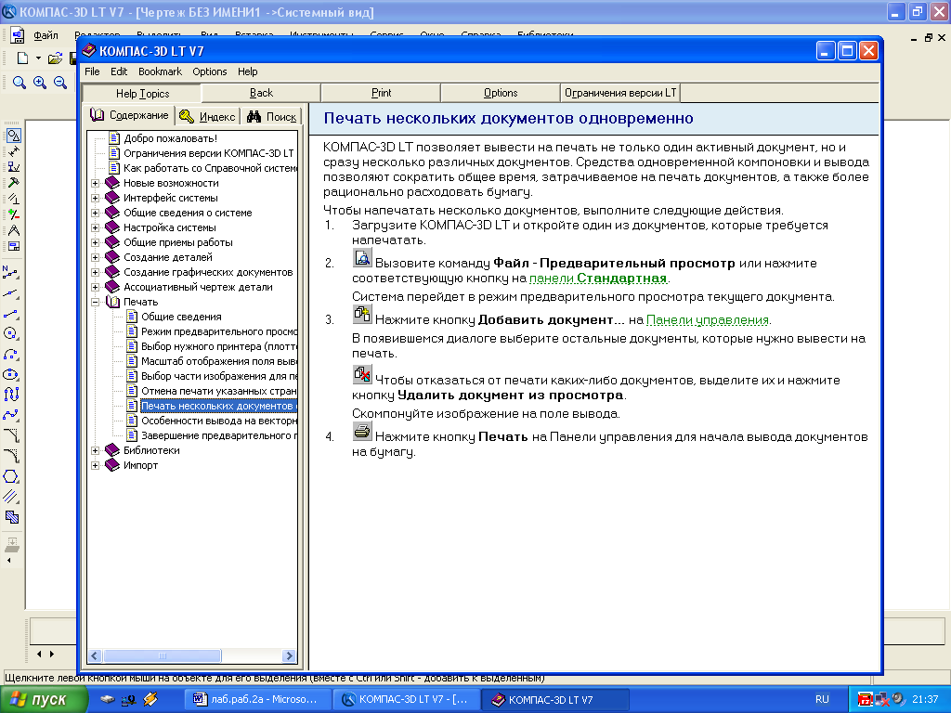Image resolution: width=951 pixels, height=713 pixels.
Task: Switch to КОМПАС-3D LT V7 main window taskbar item
Action: click(407, 699)
